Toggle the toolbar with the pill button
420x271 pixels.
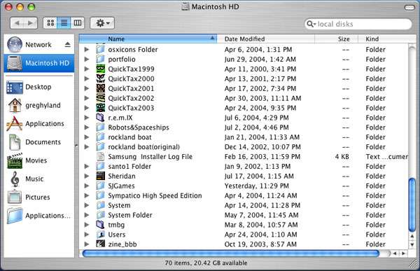click(x=409, y=8)
